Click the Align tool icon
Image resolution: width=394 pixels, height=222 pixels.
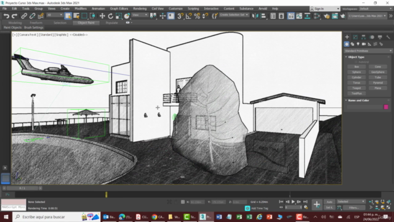pyautogui.click(x=263, y=16)
